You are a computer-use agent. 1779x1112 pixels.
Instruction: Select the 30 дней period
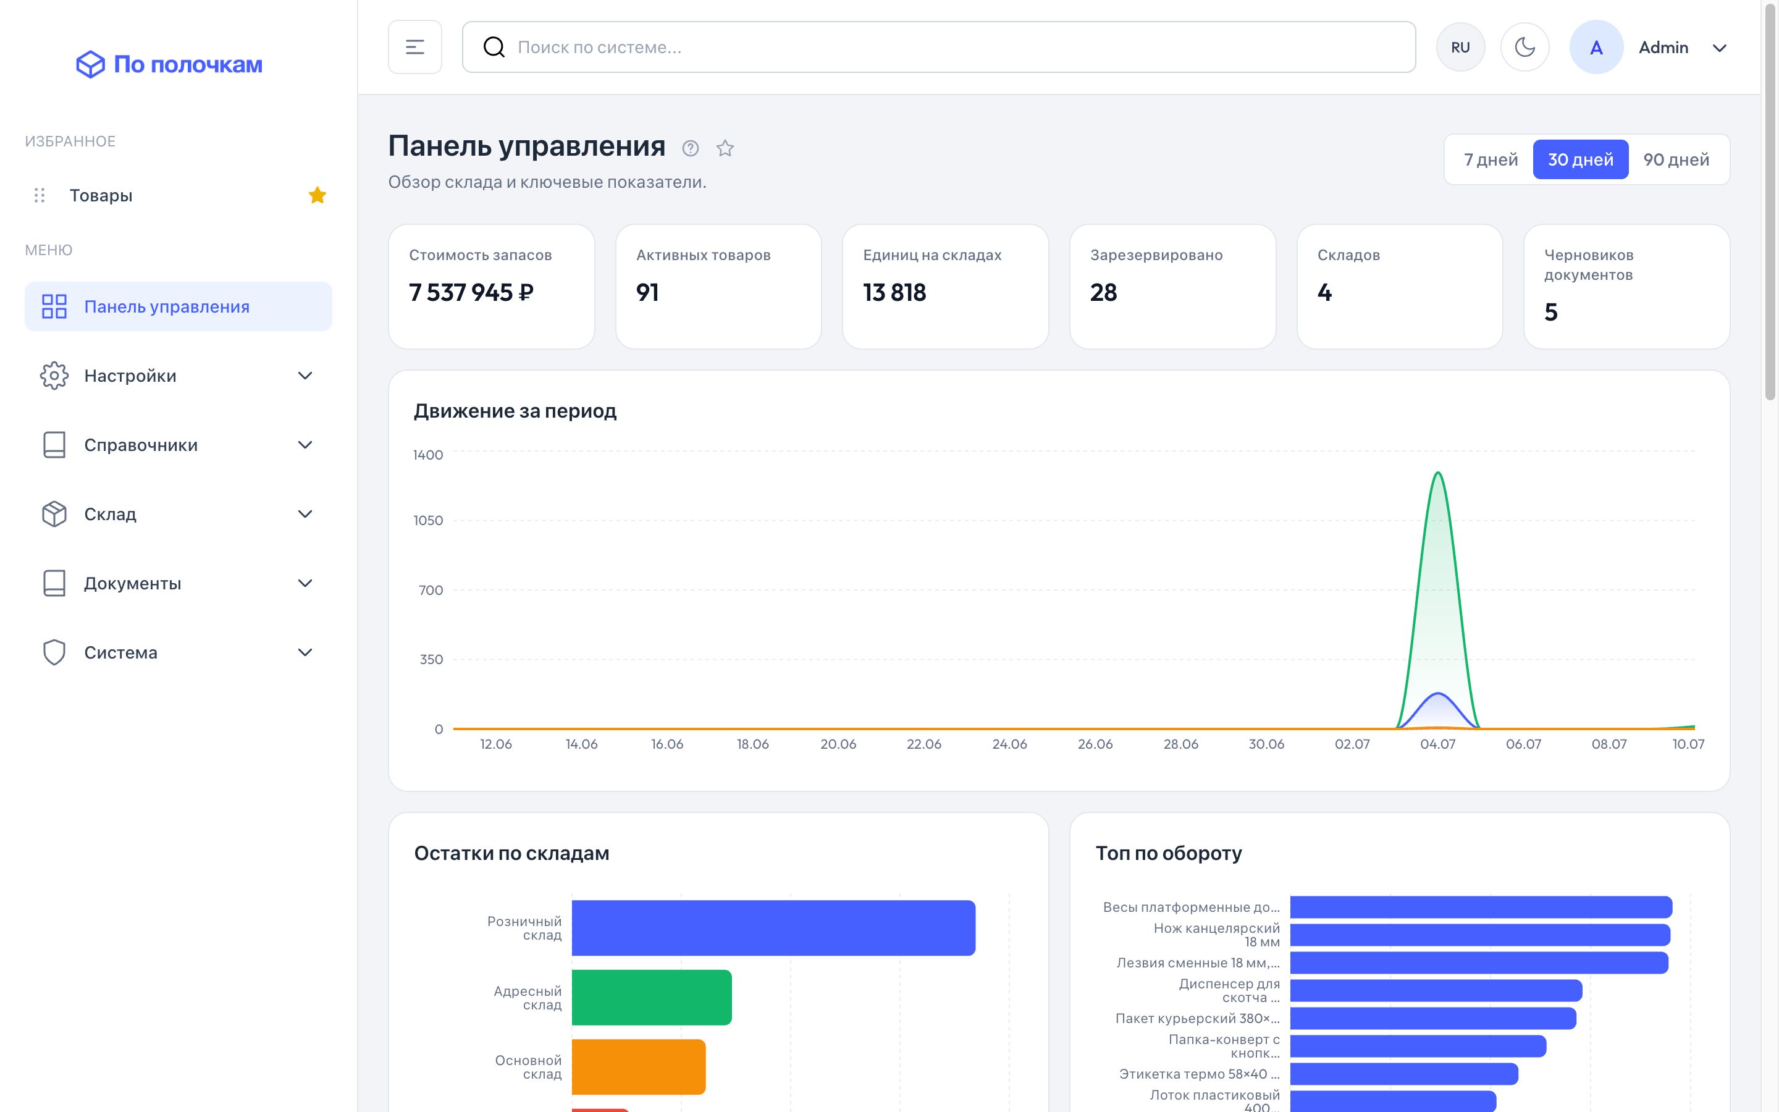click(x=1581, y=159)
